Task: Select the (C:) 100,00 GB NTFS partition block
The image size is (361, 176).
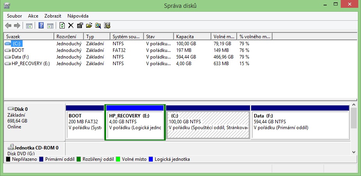Action: [208, 122]
